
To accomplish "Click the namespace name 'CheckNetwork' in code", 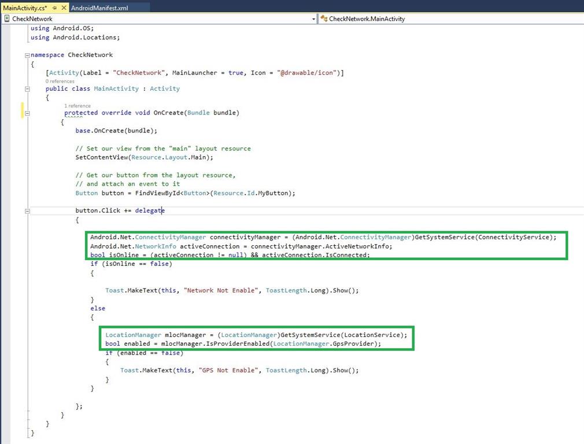I will 90,55.
